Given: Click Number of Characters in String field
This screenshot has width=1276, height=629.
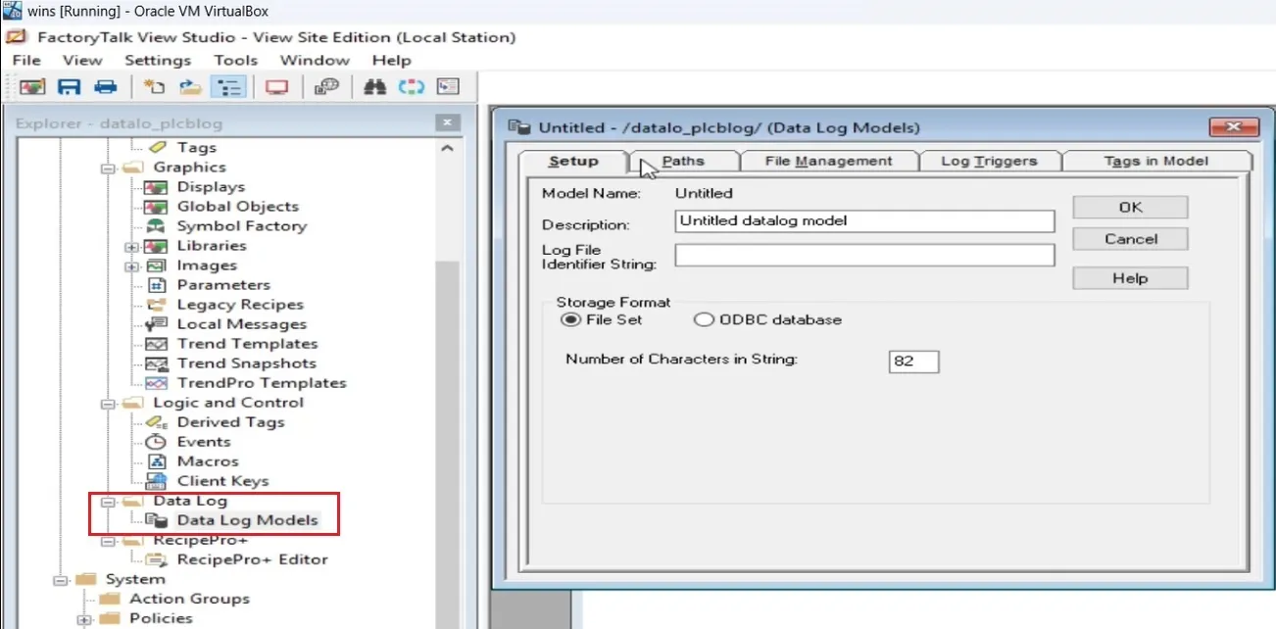Looking at the screenshot, I should point(914,361).
